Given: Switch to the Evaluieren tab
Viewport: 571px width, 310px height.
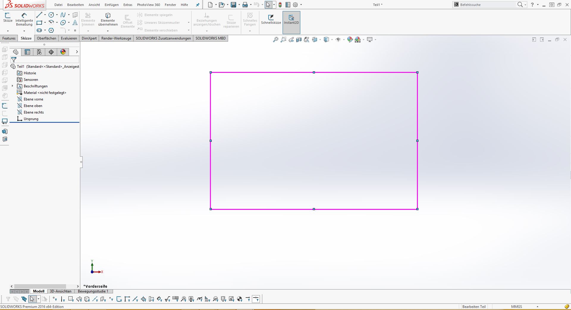Looking at the screenshot, I should (69, 38).
